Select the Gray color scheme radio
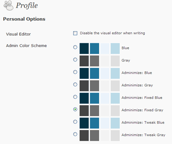This screenshot has height=144, width=172. click(x=75, y=60)
